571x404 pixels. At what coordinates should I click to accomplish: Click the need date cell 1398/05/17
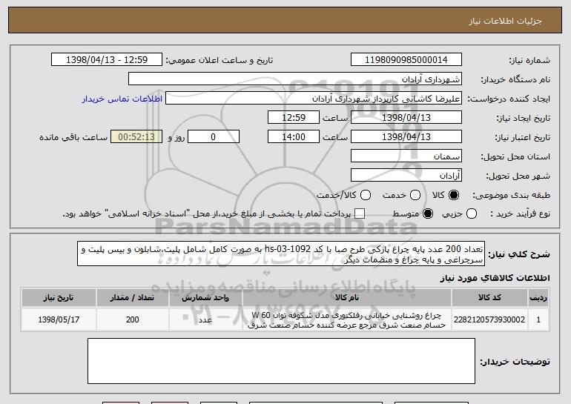pos(59,319)
